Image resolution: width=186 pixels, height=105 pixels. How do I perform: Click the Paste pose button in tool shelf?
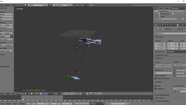click(9, 33)
